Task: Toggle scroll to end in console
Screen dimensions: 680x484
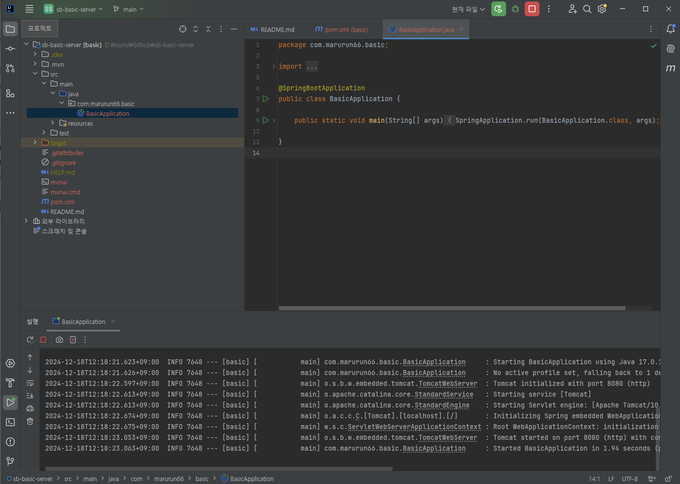Action: (x=30, y=396)
